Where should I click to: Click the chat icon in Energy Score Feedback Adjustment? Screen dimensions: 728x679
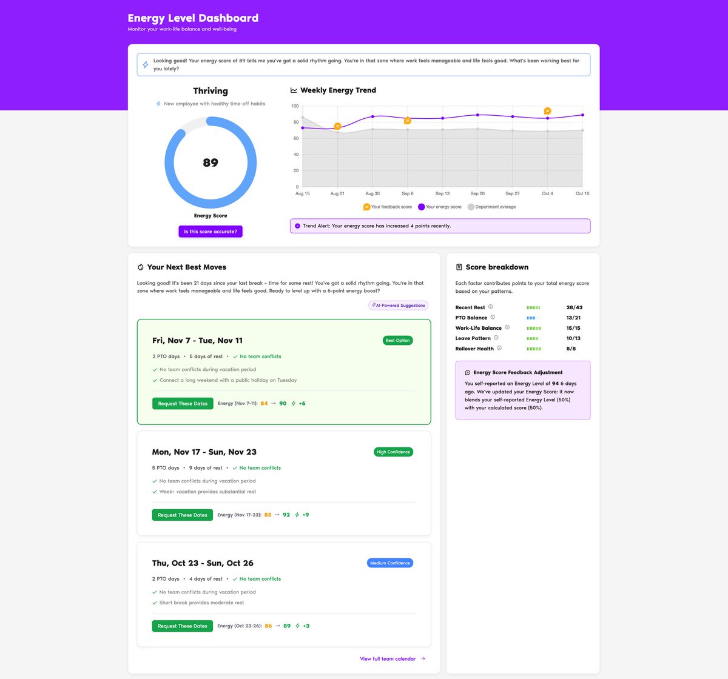pyautogui.click(x=468, y=373)
